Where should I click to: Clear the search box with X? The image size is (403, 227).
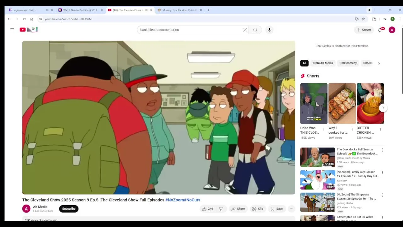pos(245,30)
